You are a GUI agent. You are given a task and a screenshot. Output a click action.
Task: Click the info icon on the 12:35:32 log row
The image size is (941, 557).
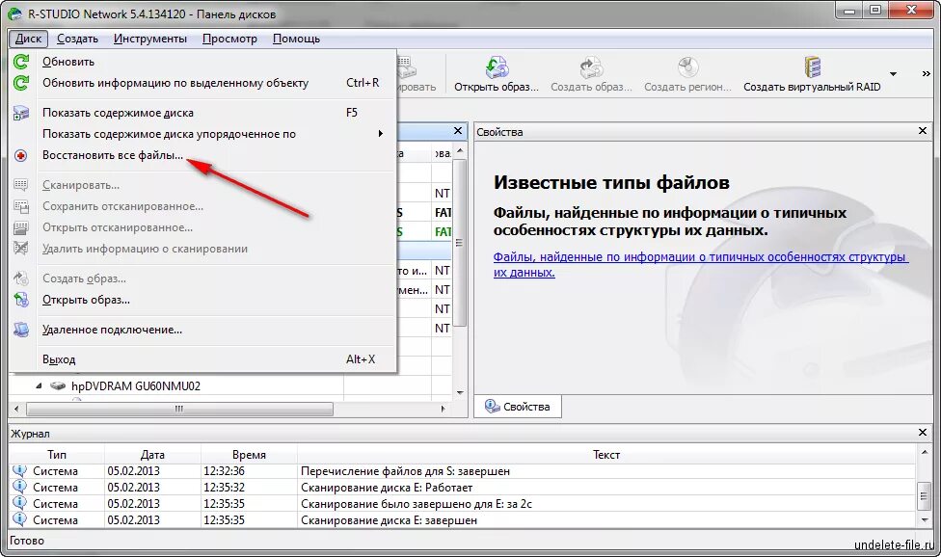20,488
